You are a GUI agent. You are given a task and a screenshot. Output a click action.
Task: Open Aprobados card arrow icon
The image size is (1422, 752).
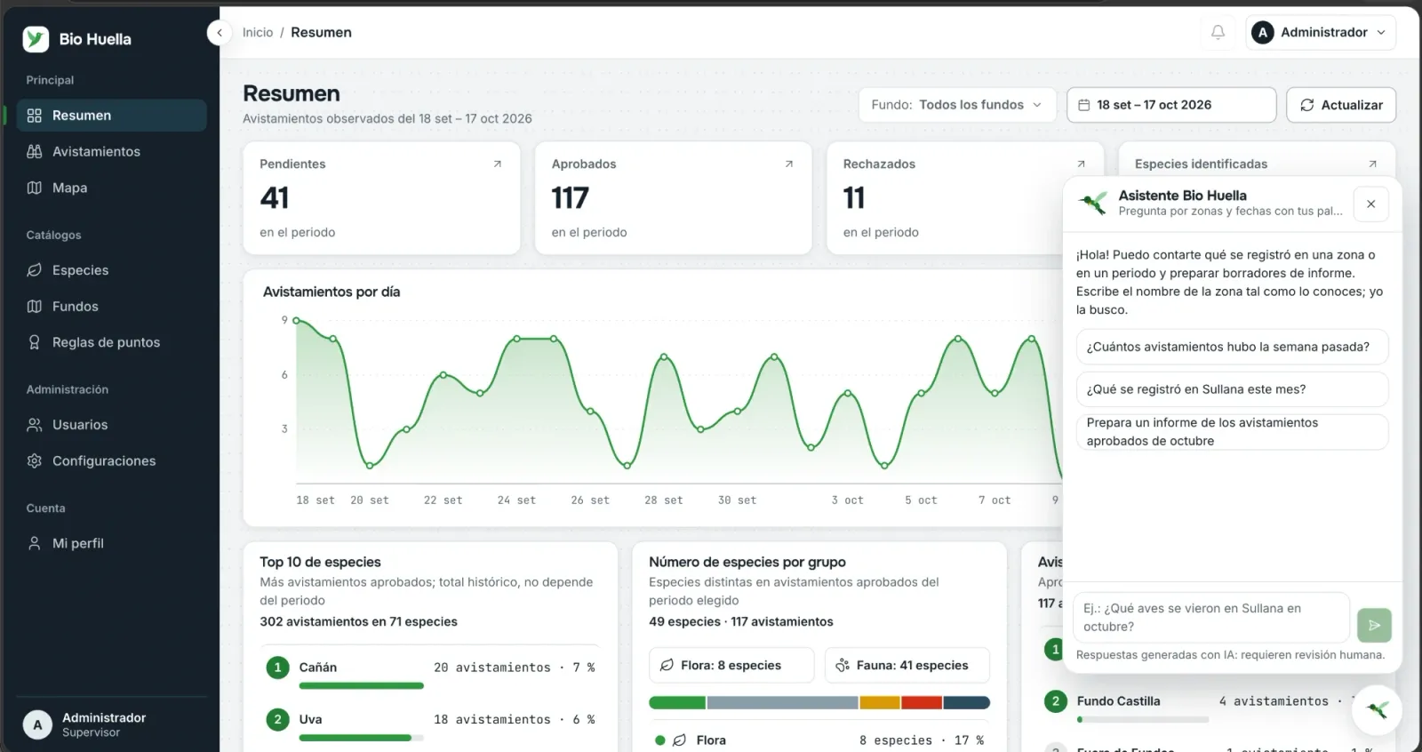tap(788, 164)
